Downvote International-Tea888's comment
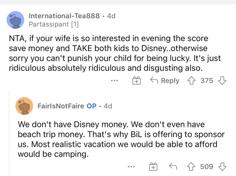 coord(222,81)
